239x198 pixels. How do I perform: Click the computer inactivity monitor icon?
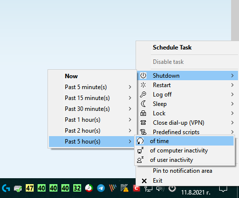pyautogui.click(x=140, y=150)
